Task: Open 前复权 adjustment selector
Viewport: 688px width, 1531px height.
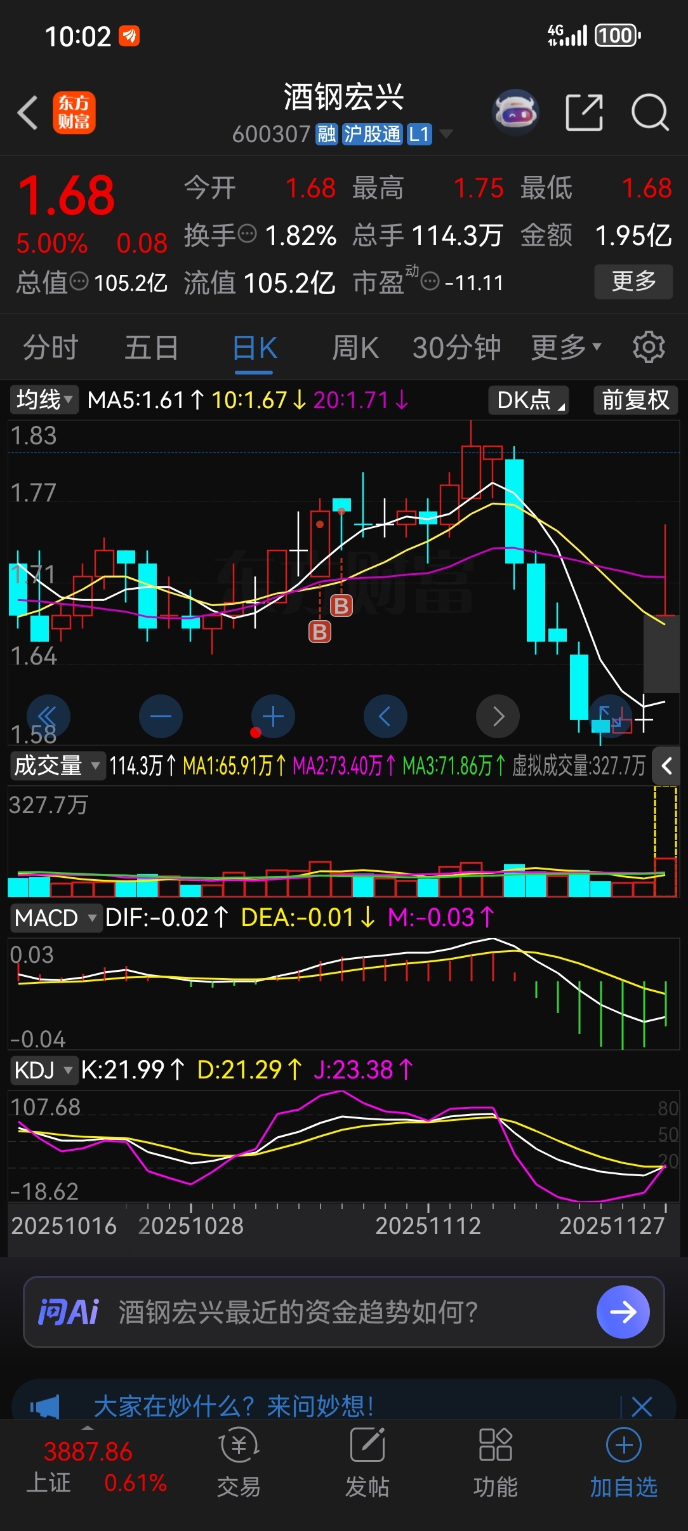Action: (635, 400)
